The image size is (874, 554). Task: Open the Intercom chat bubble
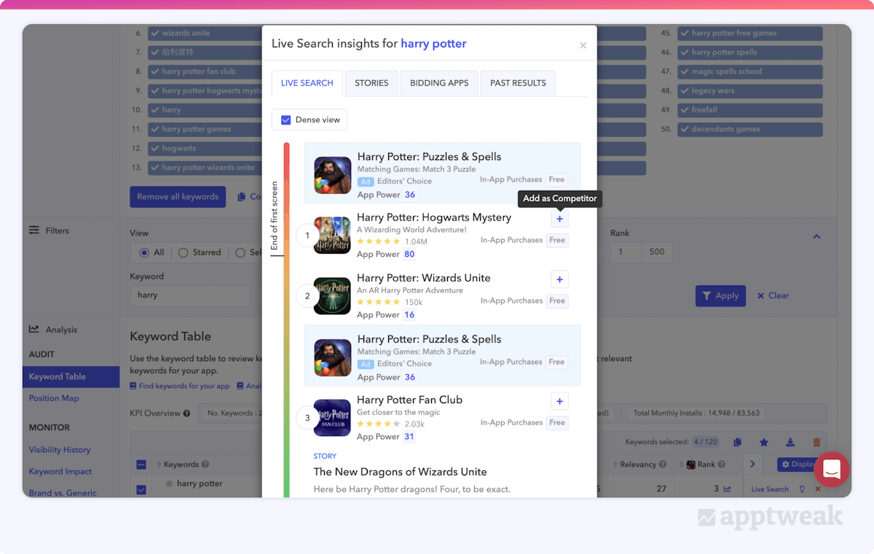click(x=832, y=470)
